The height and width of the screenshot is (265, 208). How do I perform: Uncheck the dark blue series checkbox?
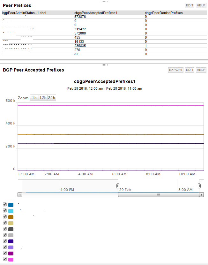[5, 204]
